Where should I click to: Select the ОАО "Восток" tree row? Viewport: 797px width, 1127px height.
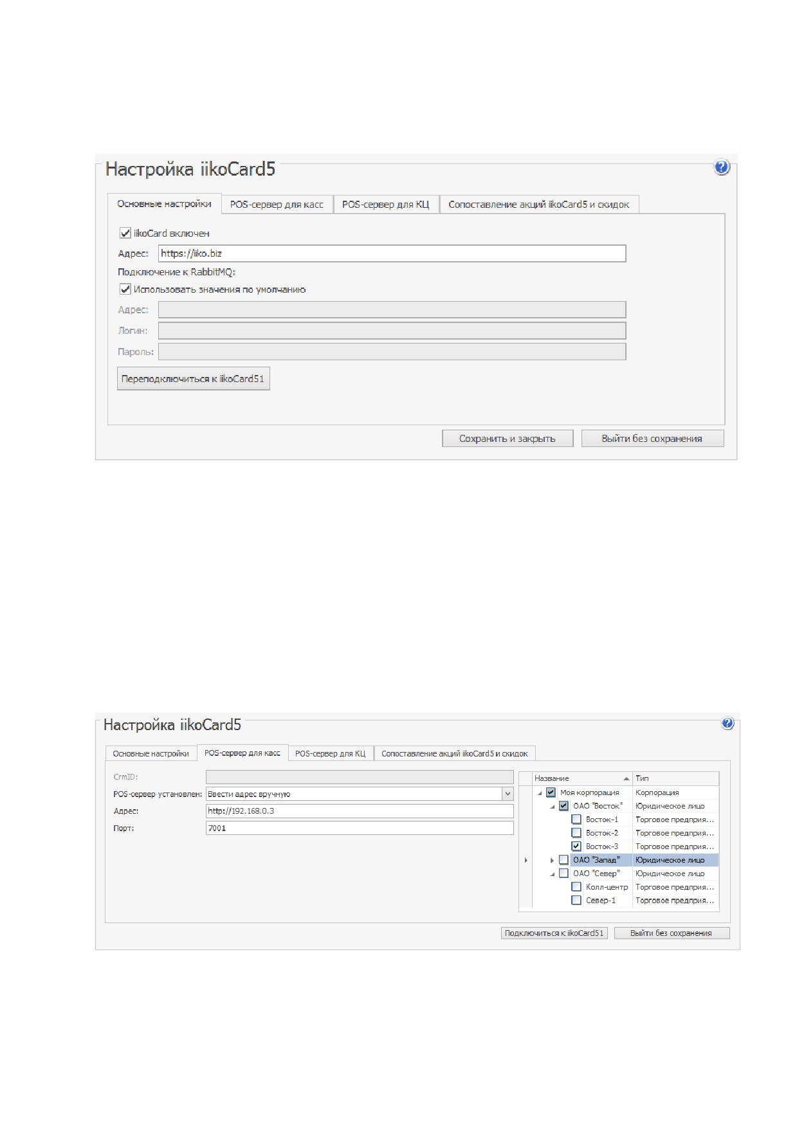[625, 806]
